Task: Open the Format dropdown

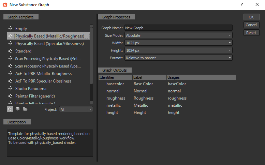Action: [x=178, y=58]
